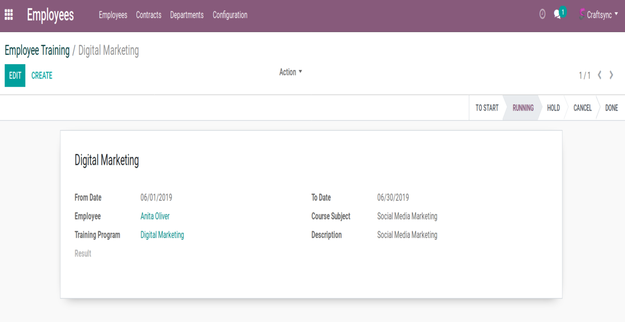625x322 pixels.
Task: Open the Configuration menu
Action: (x=230, y=15)
